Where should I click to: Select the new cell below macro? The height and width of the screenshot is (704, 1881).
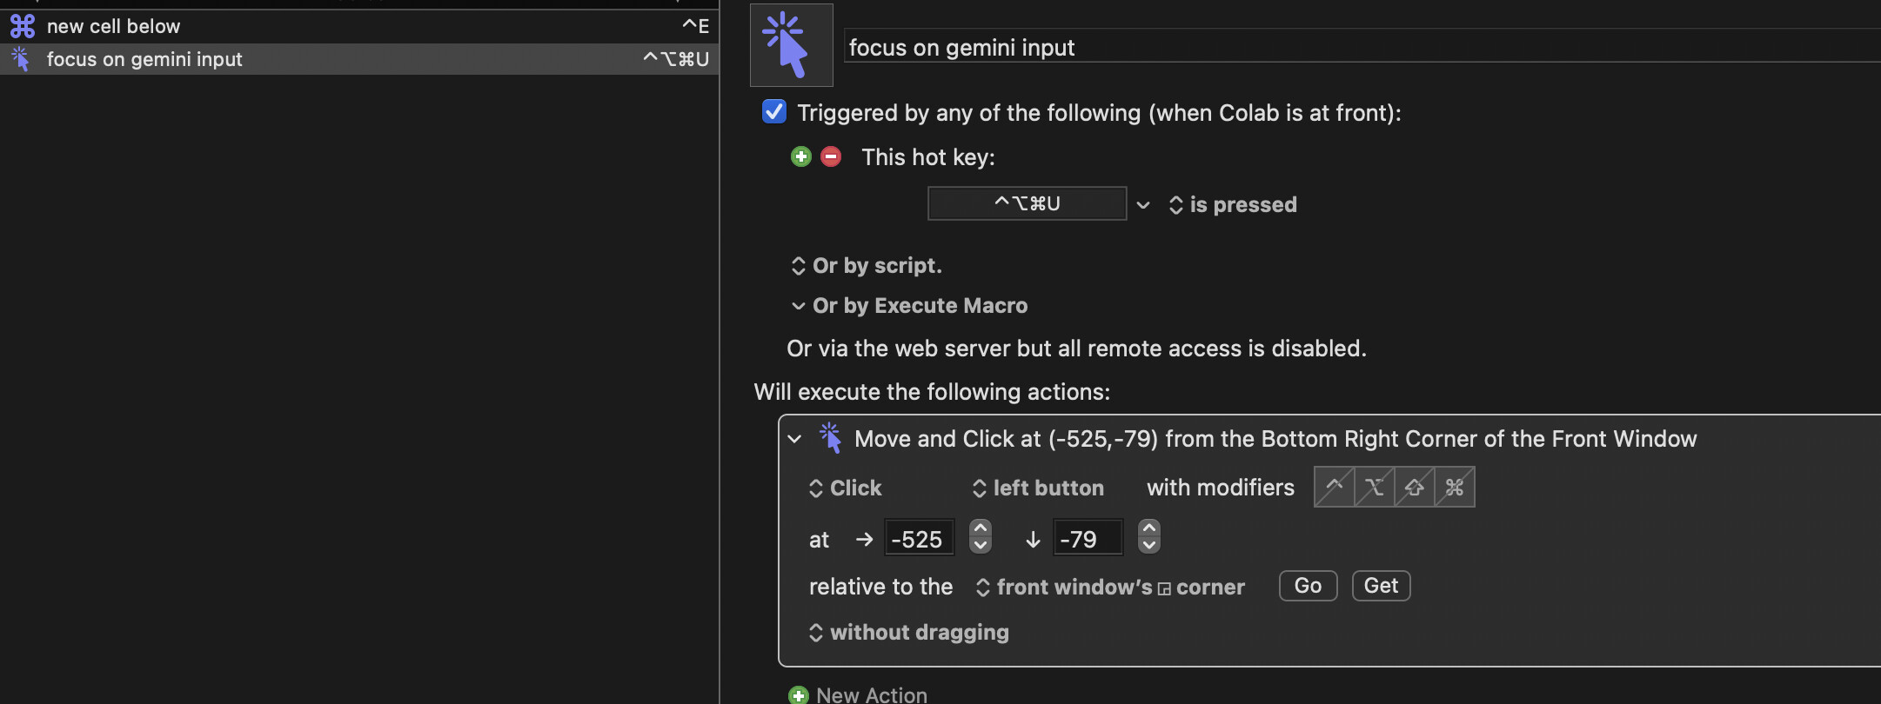tap(359, 26)
